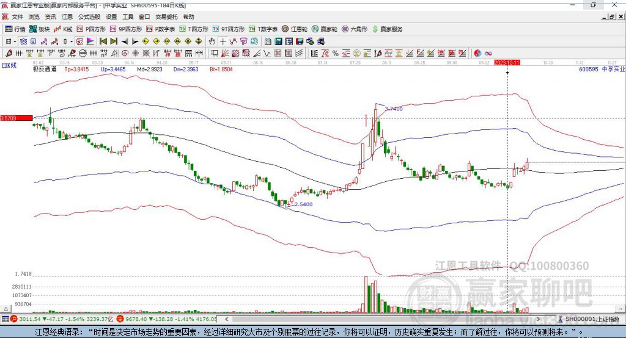Open the 交易委托 menu
This screenshot has height=338, width=626.
tap(166, 16)
